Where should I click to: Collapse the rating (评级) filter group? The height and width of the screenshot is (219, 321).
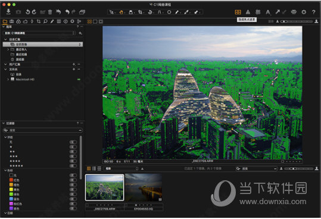point(5,137)
